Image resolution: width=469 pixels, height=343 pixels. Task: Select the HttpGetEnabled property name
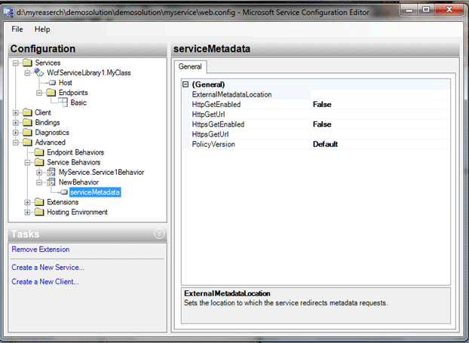216,104
